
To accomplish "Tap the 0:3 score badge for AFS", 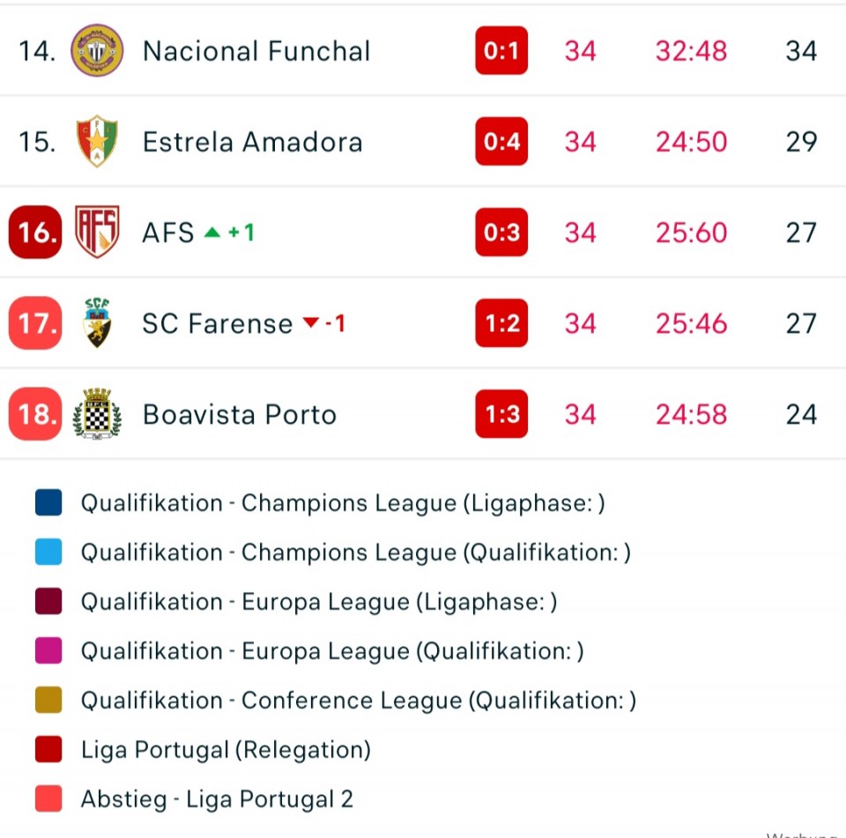I will [501, 232].
